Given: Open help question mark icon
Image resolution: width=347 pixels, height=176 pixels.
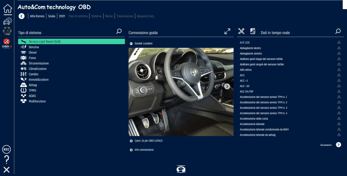Looking at the screenshot, I should coord(6,159).
